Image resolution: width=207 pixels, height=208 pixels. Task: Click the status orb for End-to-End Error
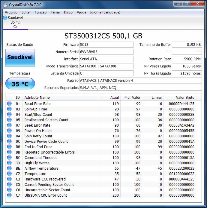(9, 147)
